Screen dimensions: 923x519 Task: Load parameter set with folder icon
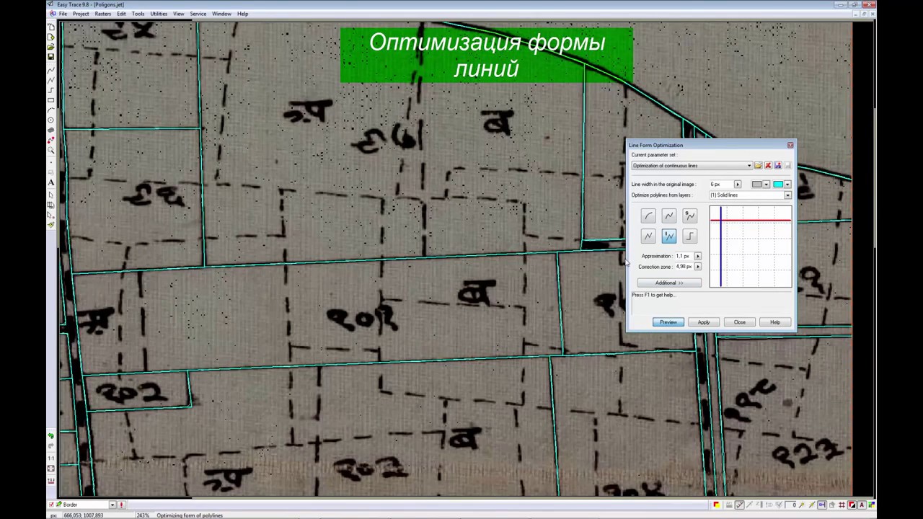[x=758, y=166]
